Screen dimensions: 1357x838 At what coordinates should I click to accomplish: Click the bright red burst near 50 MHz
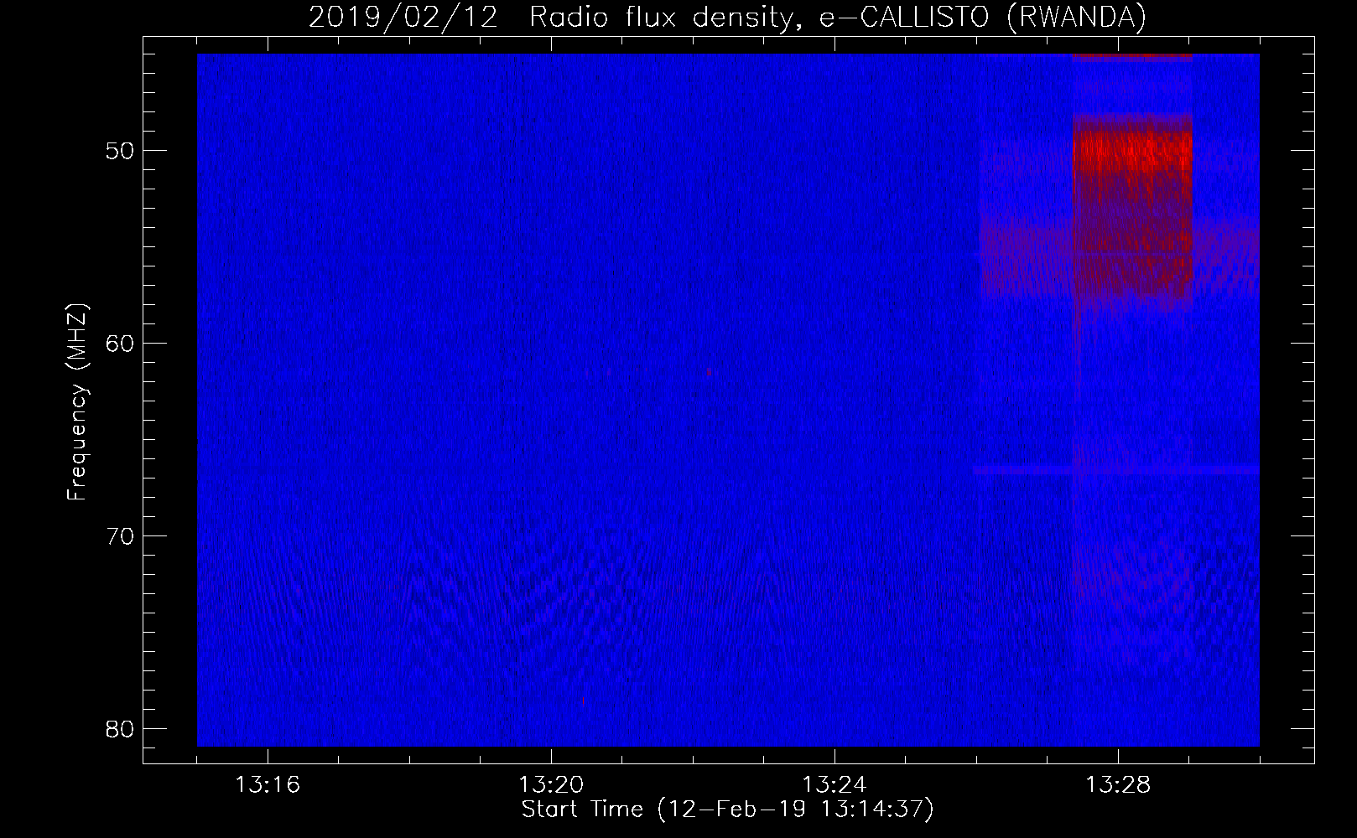pyautogui.click(x=1132, y=151)
